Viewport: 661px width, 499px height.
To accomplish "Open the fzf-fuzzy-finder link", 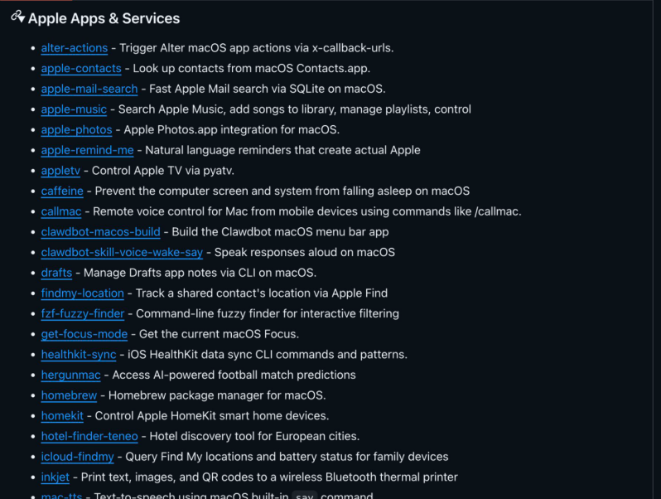I will point(82,313).
